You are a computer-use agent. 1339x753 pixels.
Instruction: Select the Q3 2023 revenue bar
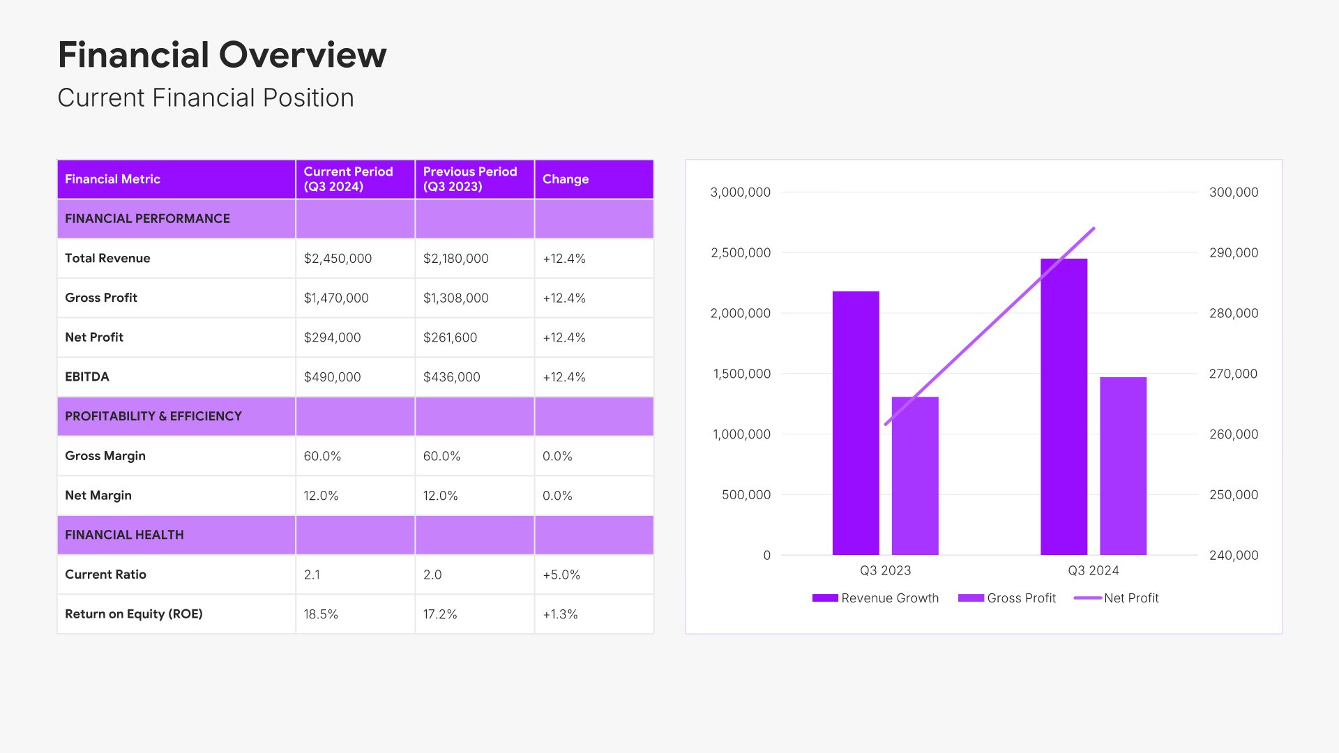856,423
